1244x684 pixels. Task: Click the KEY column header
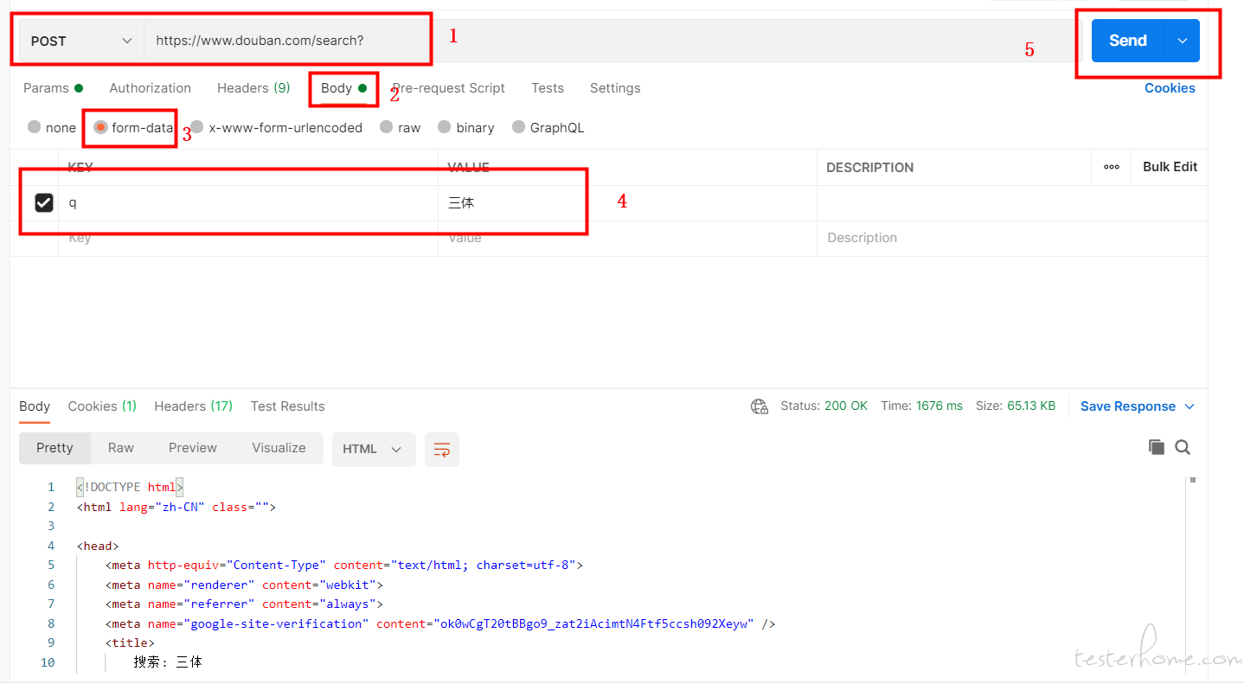click(80, 167)
